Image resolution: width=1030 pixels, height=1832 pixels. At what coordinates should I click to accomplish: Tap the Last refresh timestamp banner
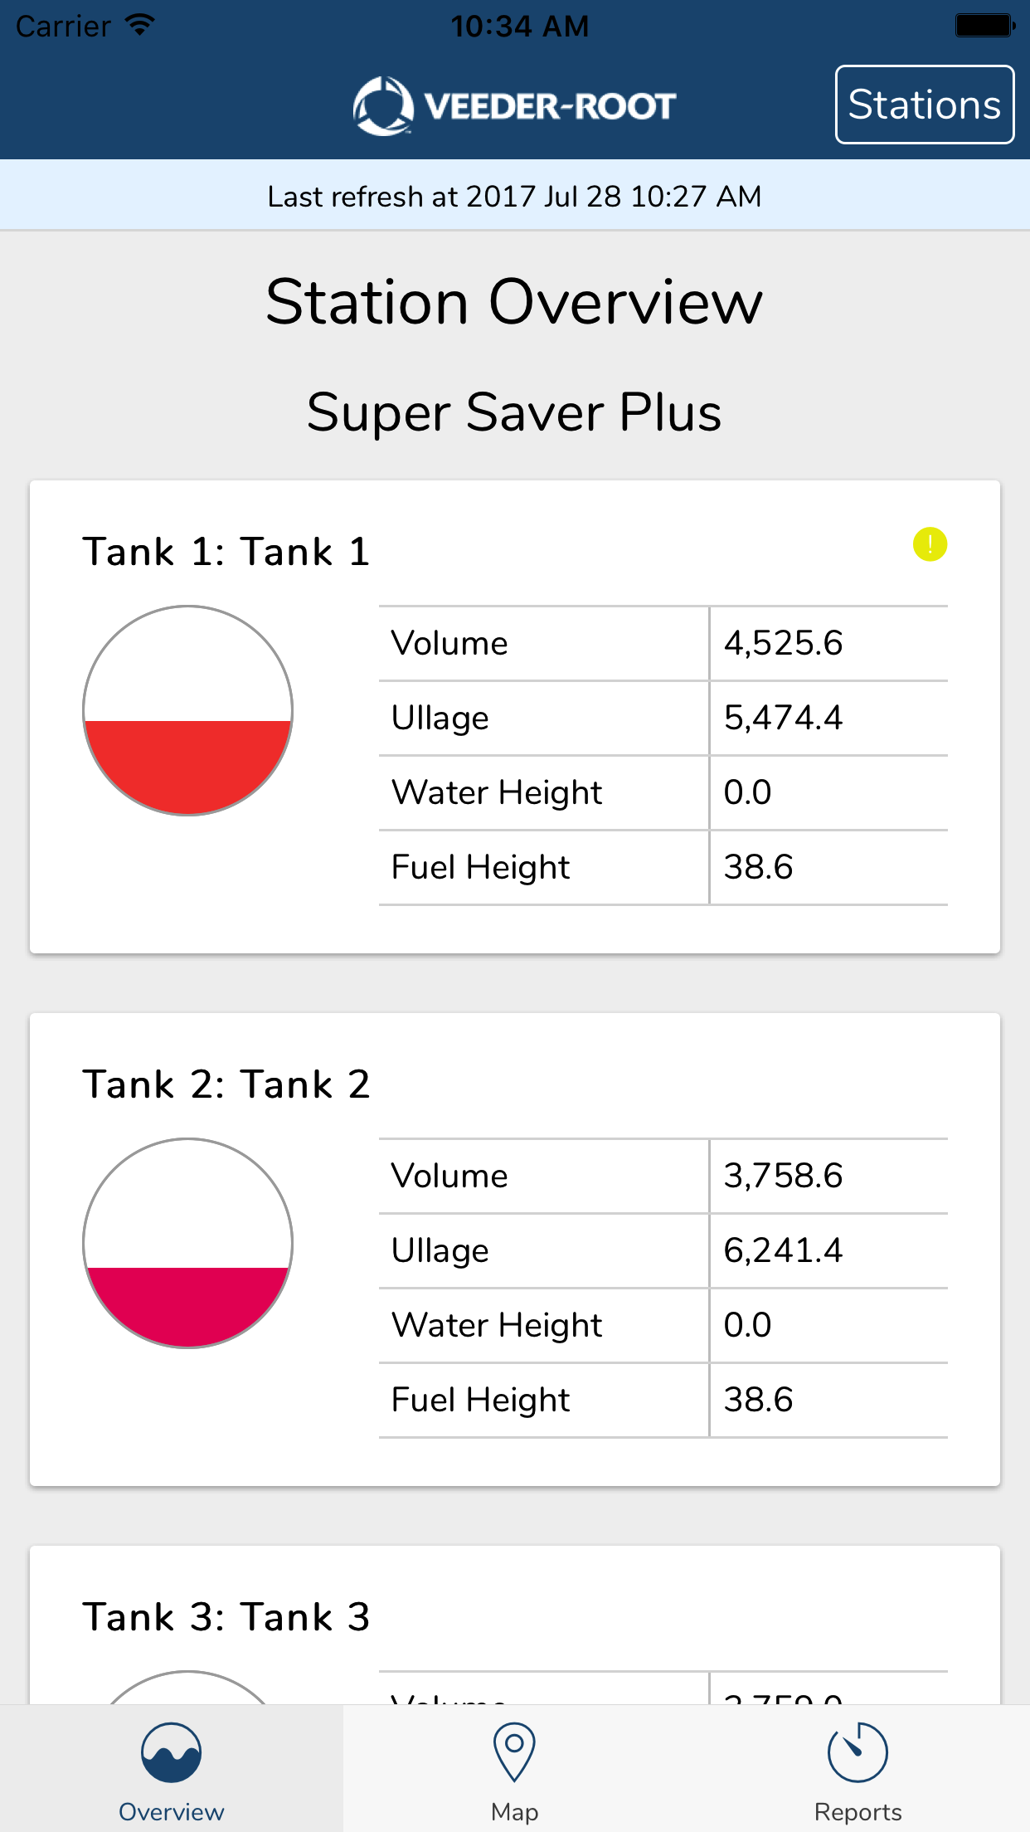[x=515, y=196]
